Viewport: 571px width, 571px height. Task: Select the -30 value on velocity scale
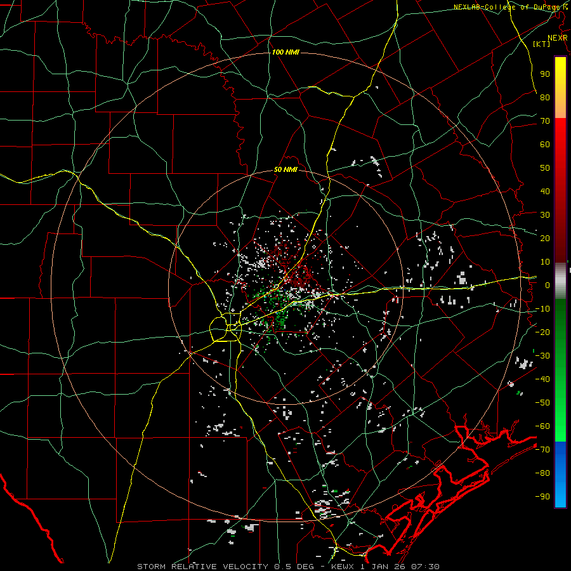click(542, 356)
